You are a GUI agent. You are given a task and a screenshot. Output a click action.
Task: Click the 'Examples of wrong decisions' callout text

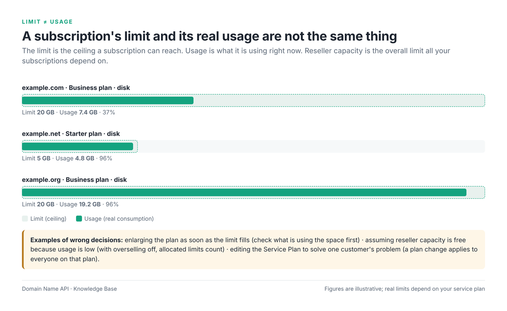(254, 249)
